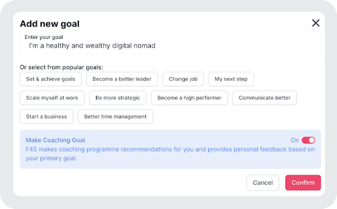Click the Confirm button

click(303, 183)
